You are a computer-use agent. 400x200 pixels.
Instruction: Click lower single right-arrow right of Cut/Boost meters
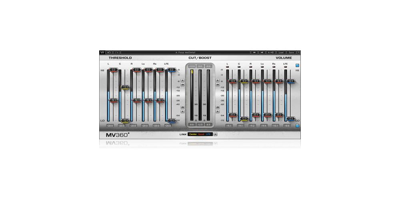click(x=218, y=112)
